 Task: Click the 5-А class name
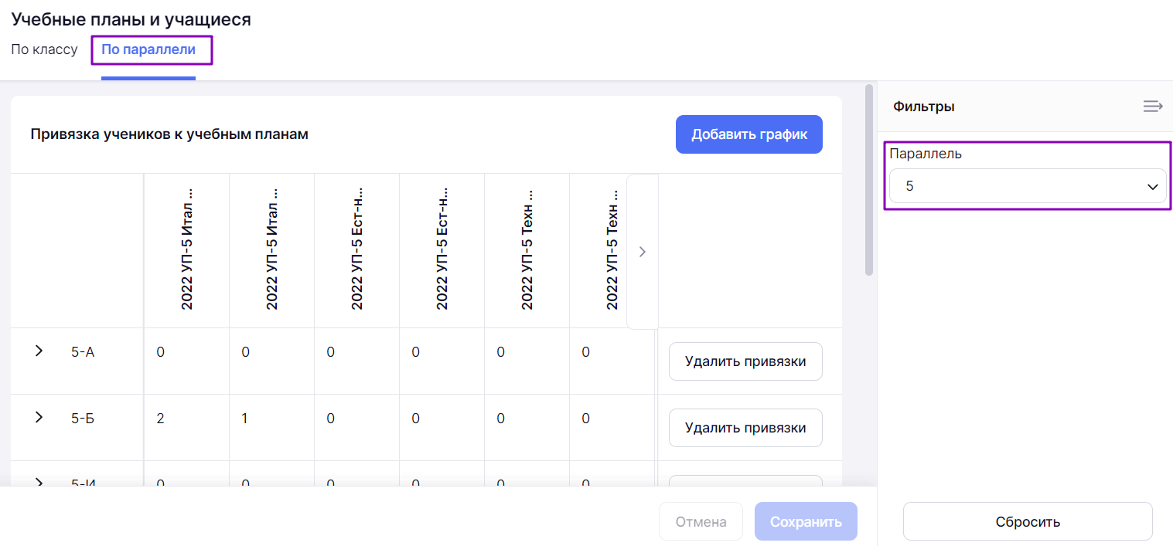point(83,352)
